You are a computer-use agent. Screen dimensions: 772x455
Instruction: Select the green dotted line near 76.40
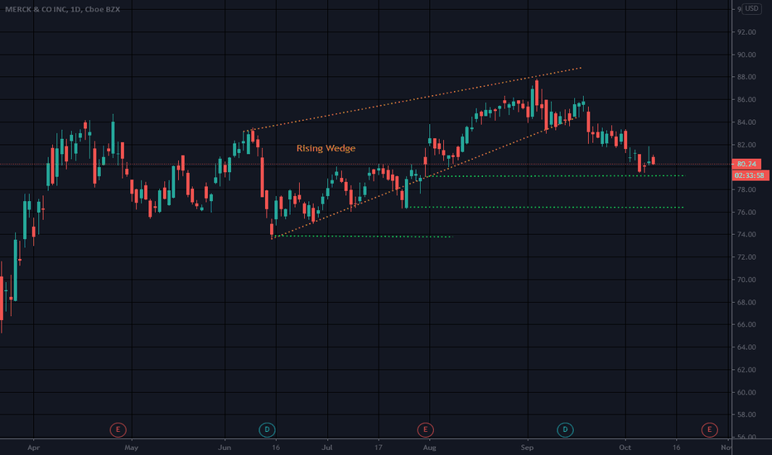pos(546,207)
